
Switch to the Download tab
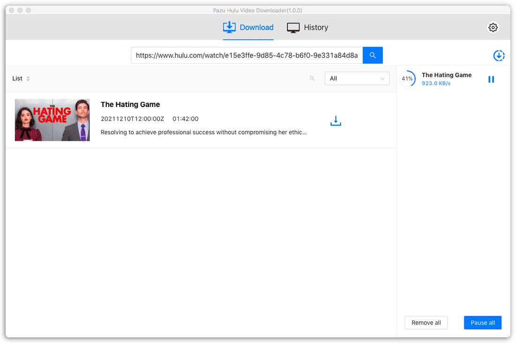pos(248,27)
